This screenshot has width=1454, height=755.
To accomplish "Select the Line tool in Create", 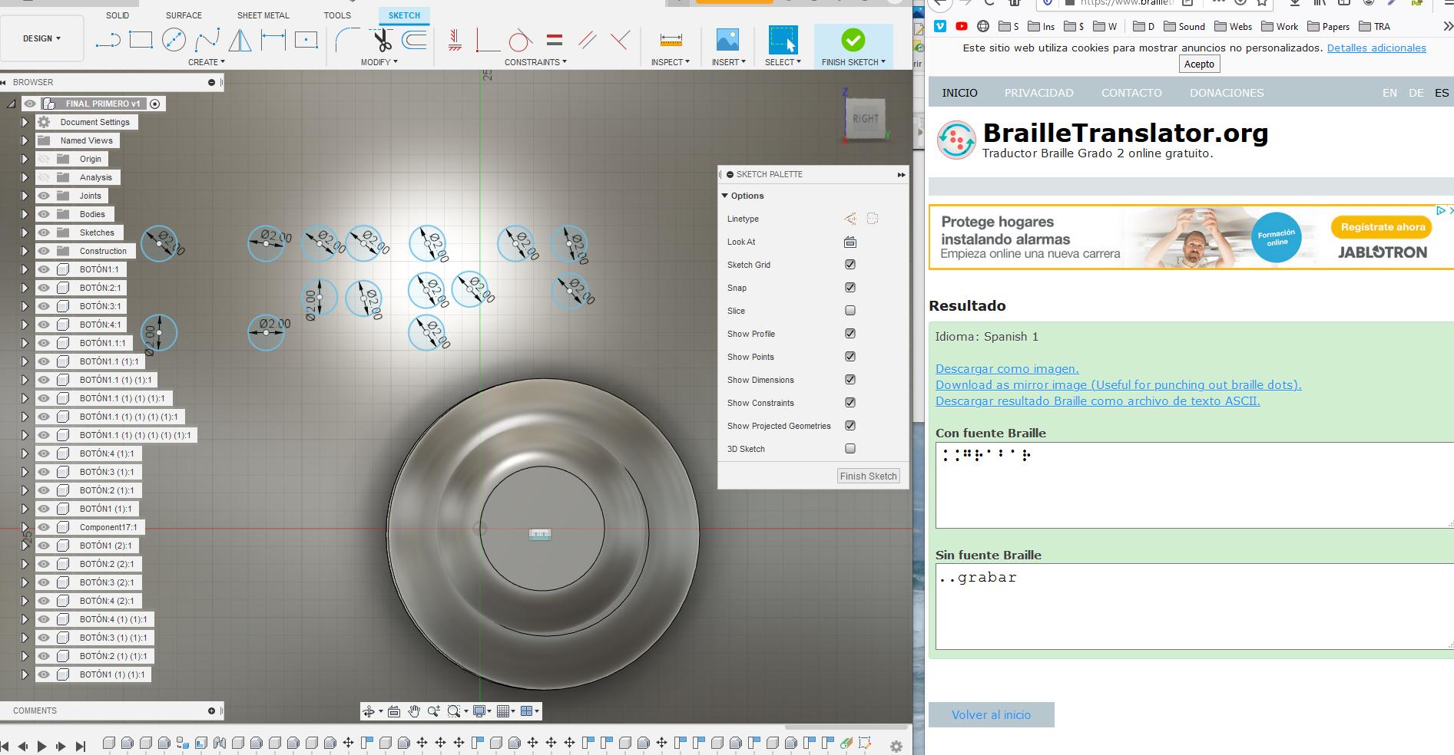I will click(x=108, y=40).
